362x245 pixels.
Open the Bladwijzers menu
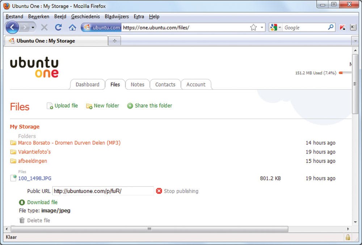pos(117,17)
